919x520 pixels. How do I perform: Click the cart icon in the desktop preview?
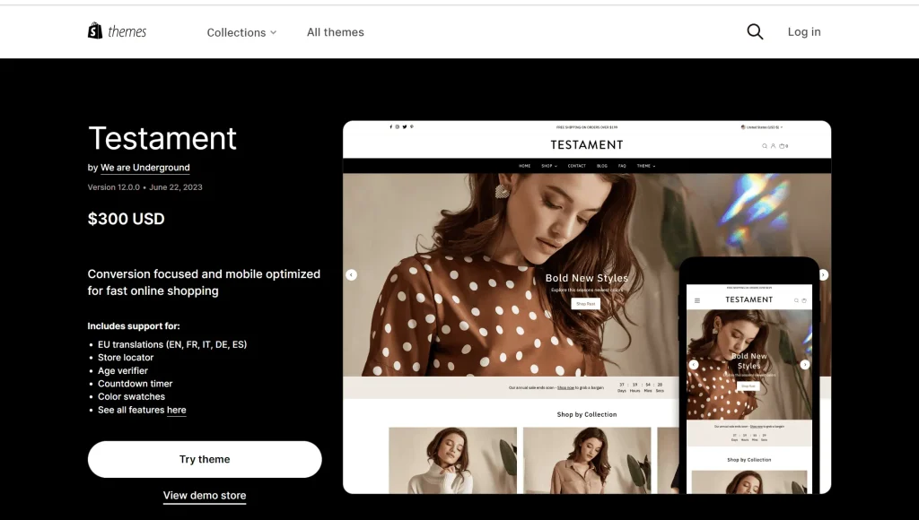click(782, 145)
